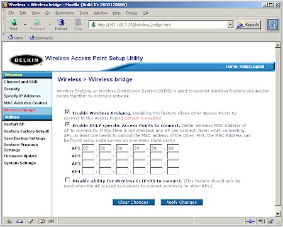
Task: Expand the URL bar history dropdown
Action: 230,25
